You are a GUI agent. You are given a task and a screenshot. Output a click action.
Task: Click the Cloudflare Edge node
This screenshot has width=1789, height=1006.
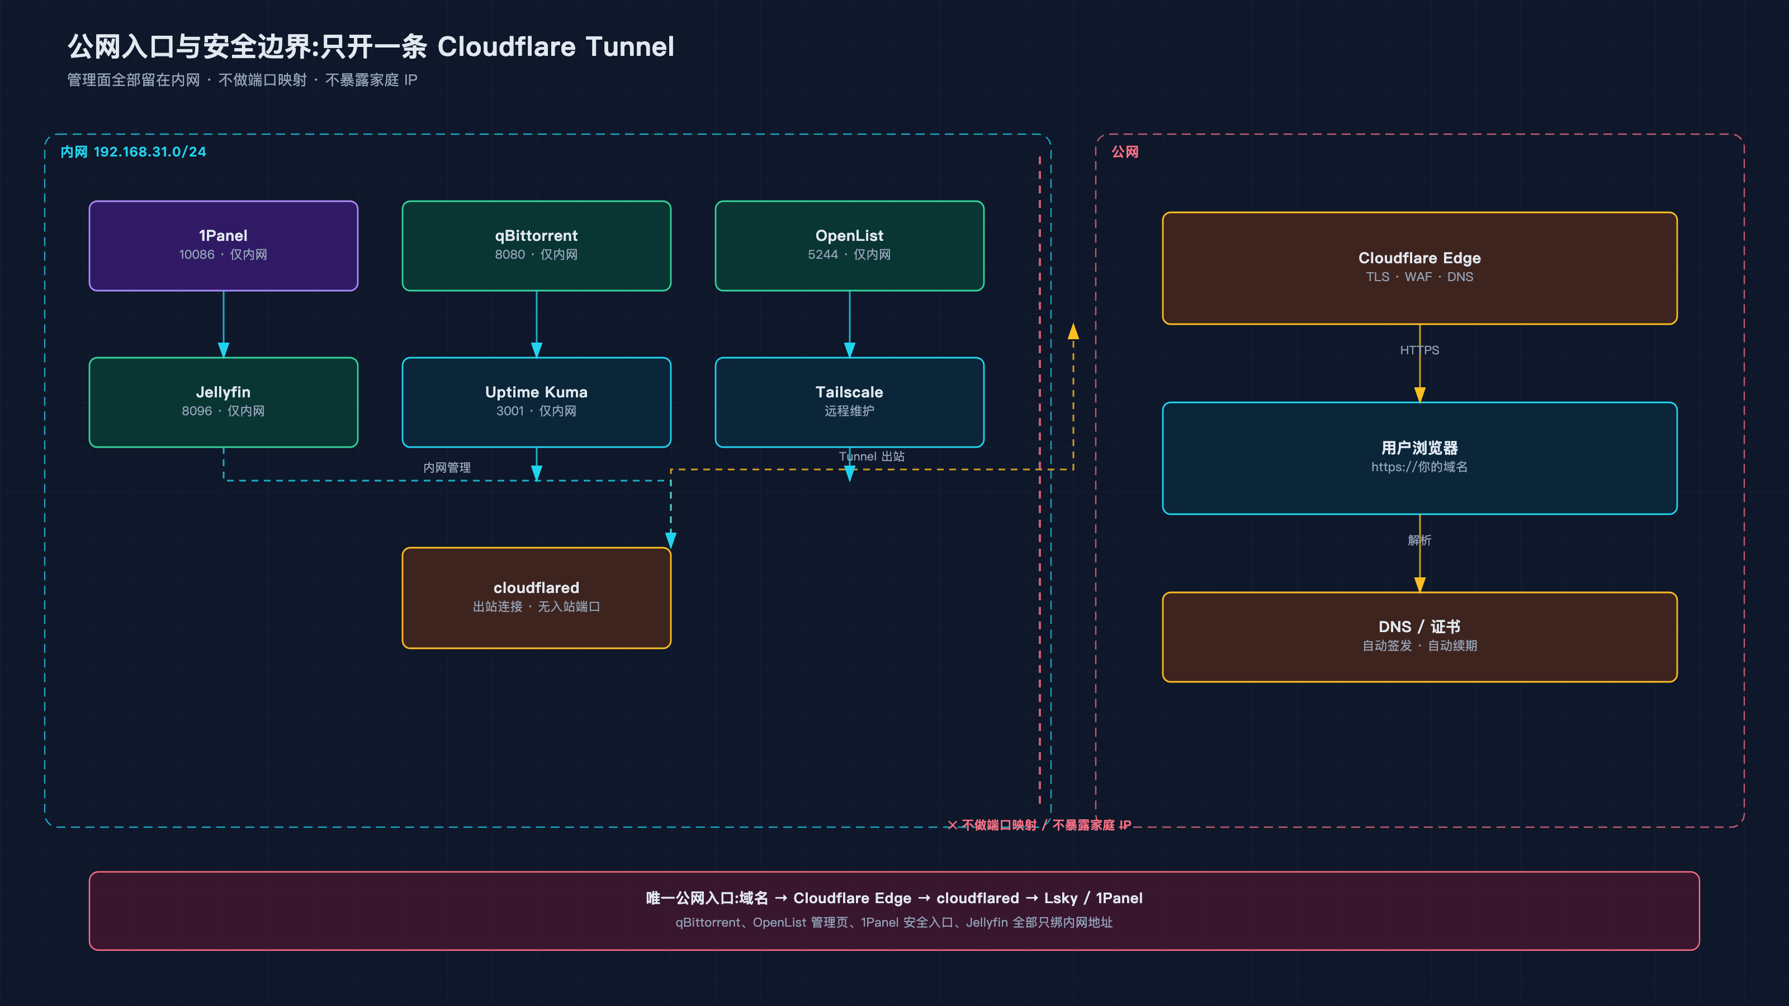pos(1419,268)
